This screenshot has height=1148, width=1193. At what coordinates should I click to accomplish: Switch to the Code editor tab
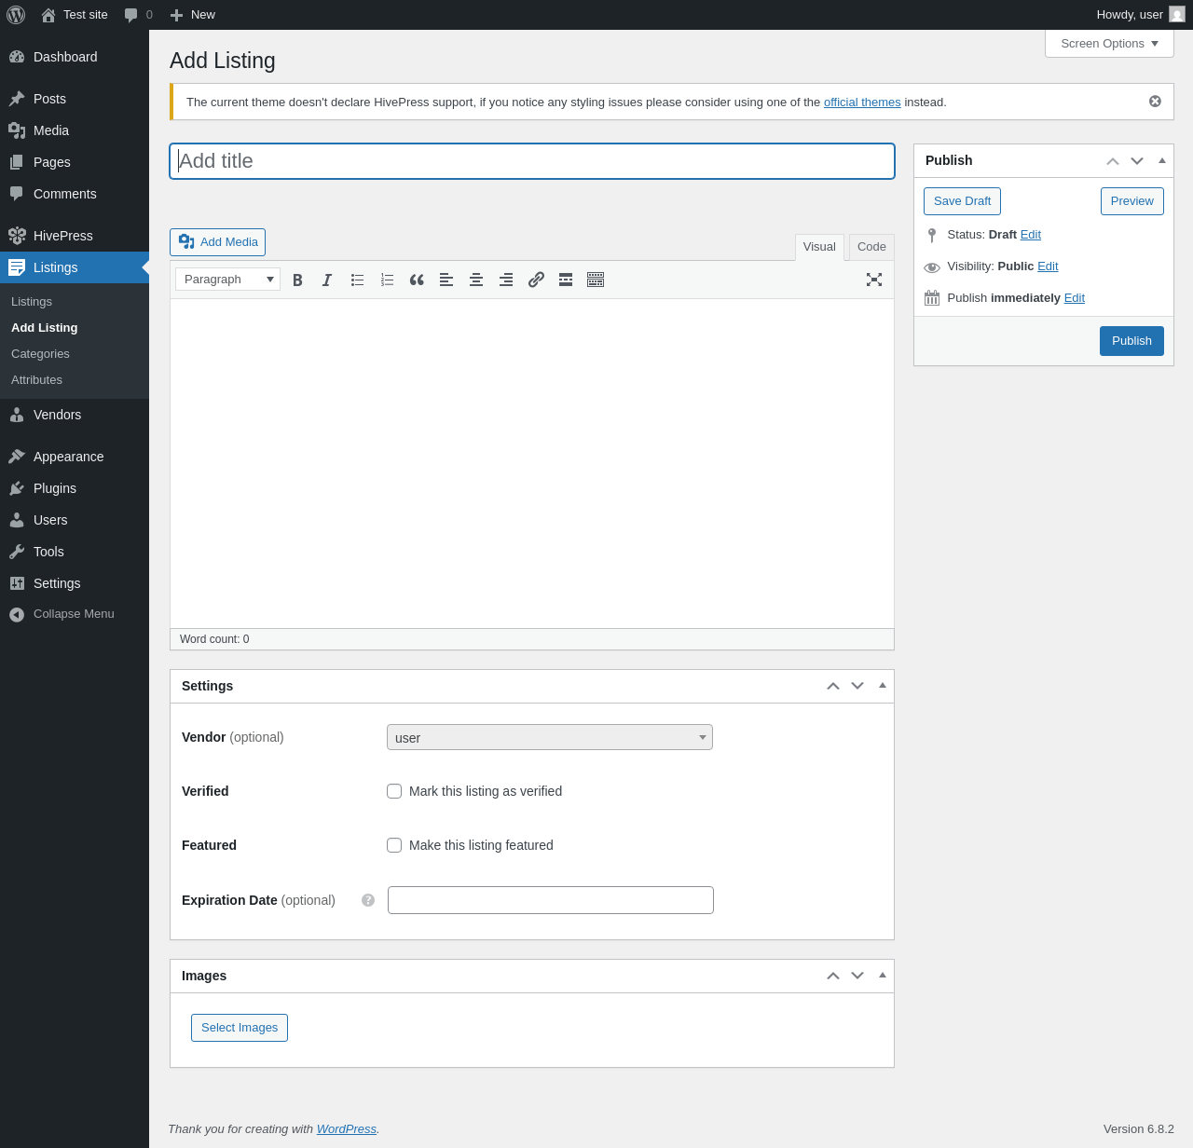(x=871, y=247)
